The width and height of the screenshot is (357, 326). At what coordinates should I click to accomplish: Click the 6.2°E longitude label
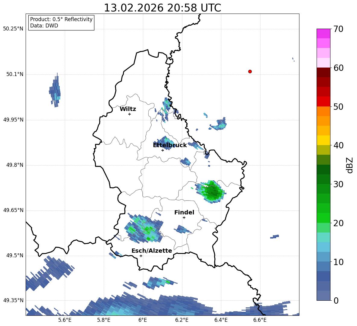click(182, 320)
